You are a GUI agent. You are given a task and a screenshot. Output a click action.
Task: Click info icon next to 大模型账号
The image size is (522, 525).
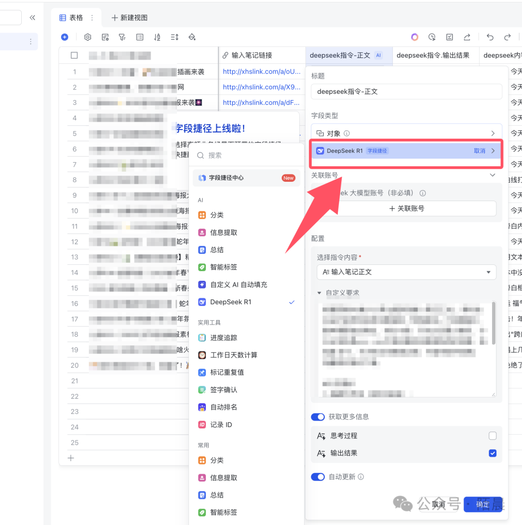(422, 193)
